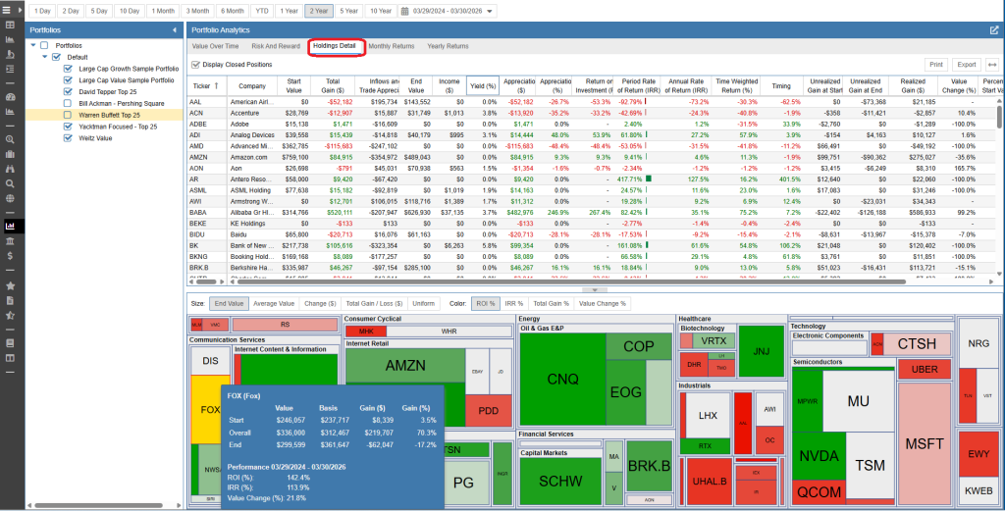Click the pink MSFT treemap tile
Image resolution: width=1005 pixels, height=511 pixels.
(x=925, y=441)
